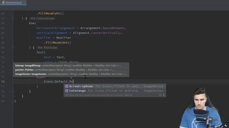Click the this: ColumnScope inlay hint
229x128 pixels.
pyautogui.click(x=42, y=18)
